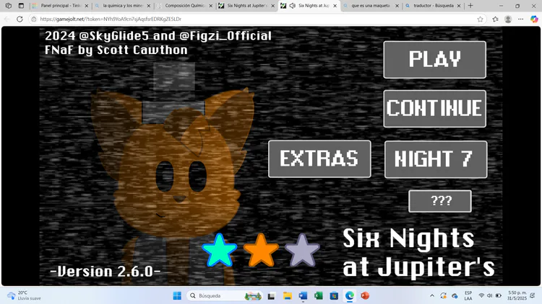Open Excel from the taskbar
Screen dimensions: 542x304
point(319,296)
